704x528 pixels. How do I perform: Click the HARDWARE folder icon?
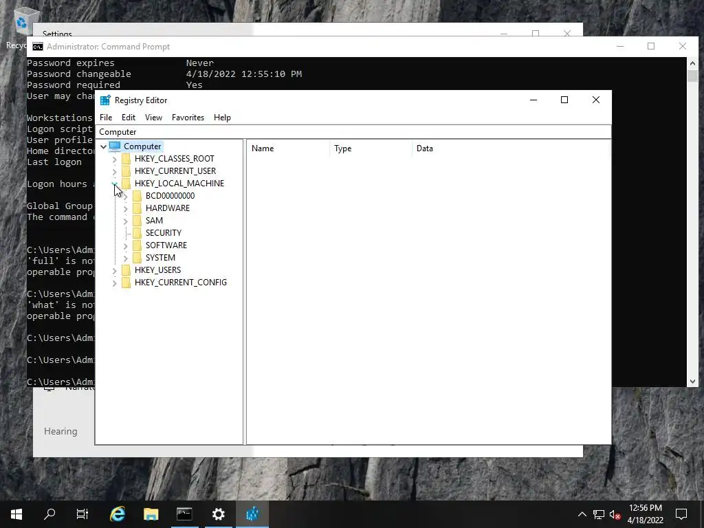pyautogui.click(x=137, y=208)
